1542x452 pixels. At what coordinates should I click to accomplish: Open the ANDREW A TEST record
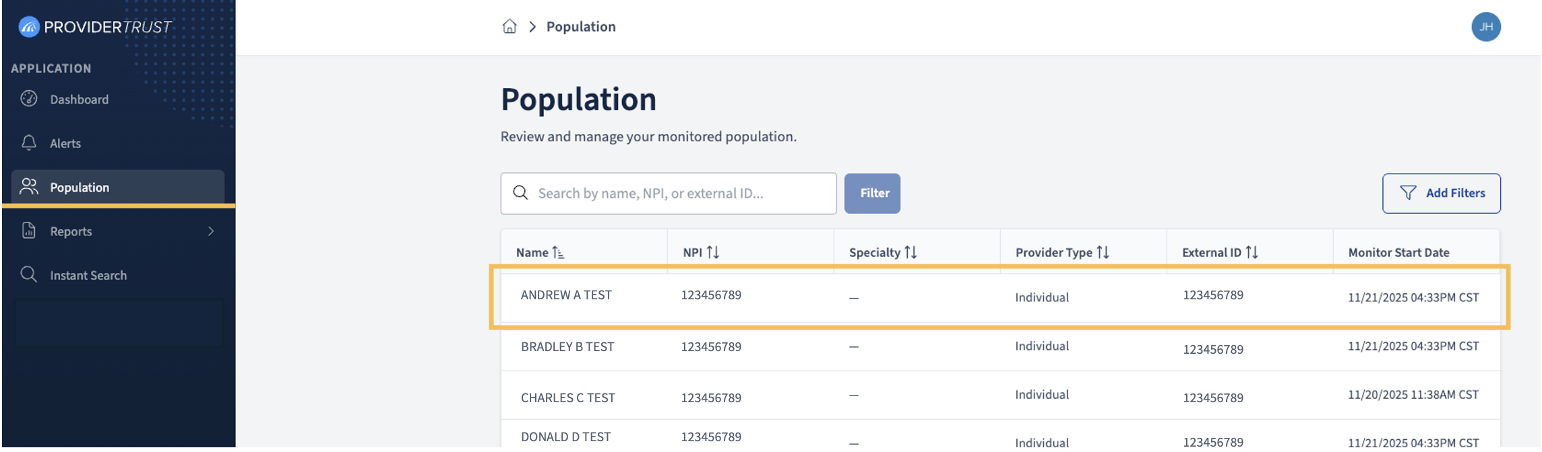pyautogui.click(x=566, y=295)
